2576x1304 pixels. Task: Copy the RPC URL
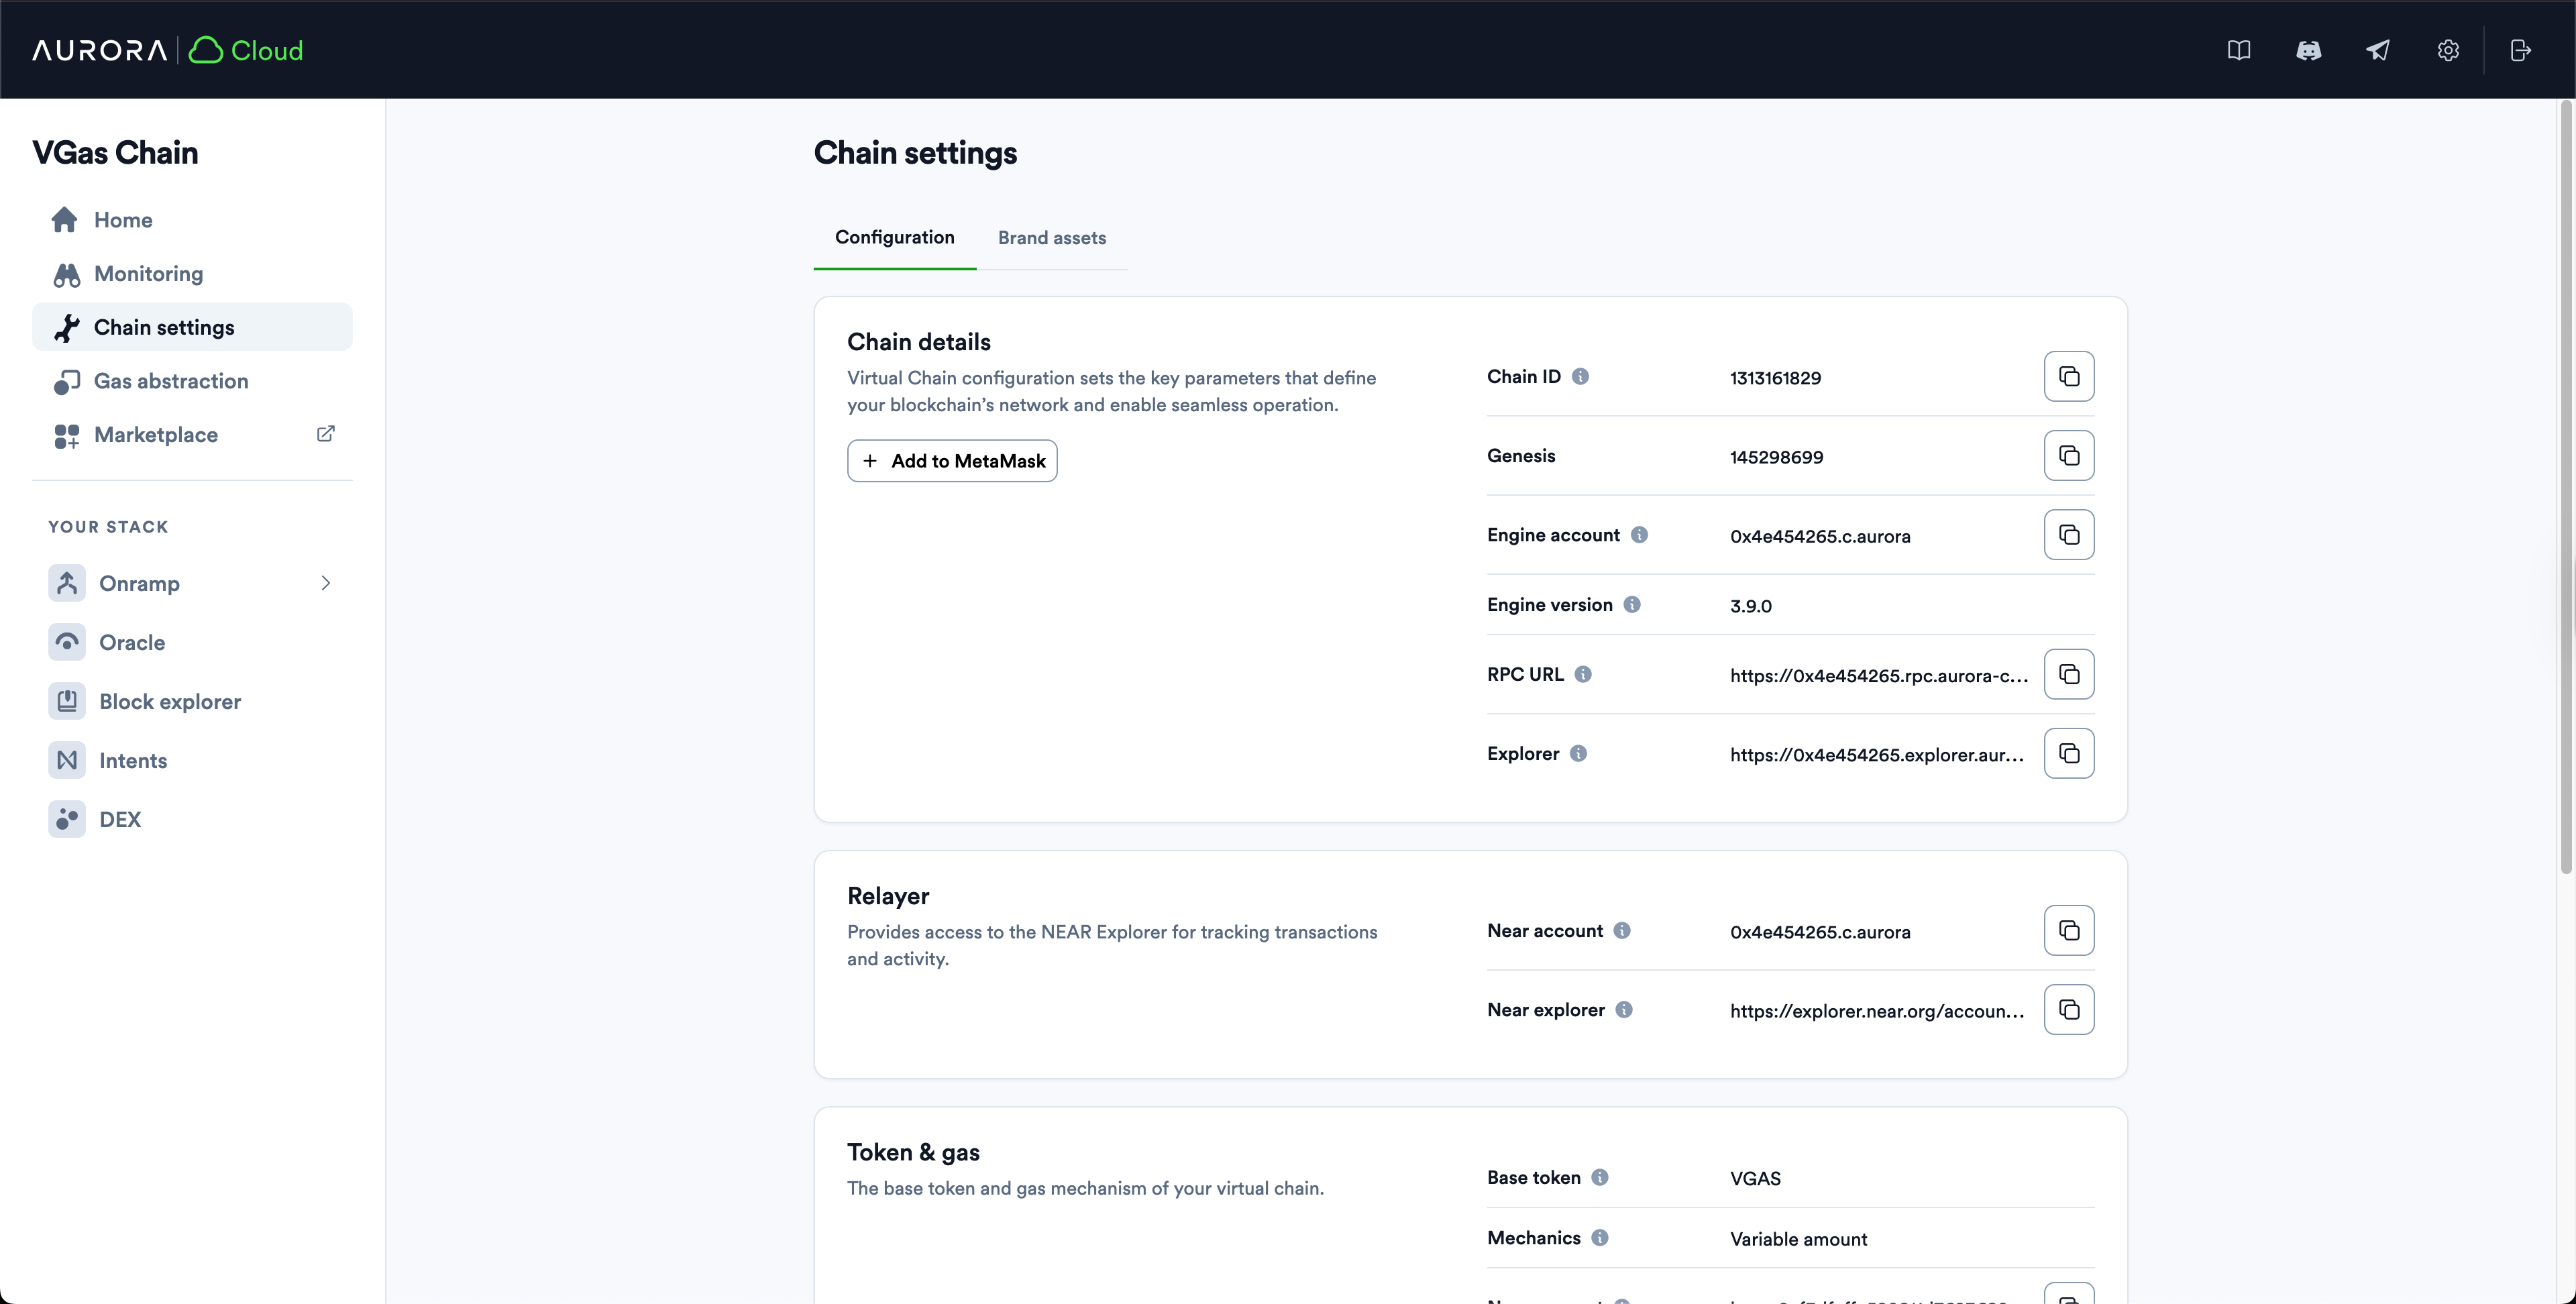[x=2069, y=674]
